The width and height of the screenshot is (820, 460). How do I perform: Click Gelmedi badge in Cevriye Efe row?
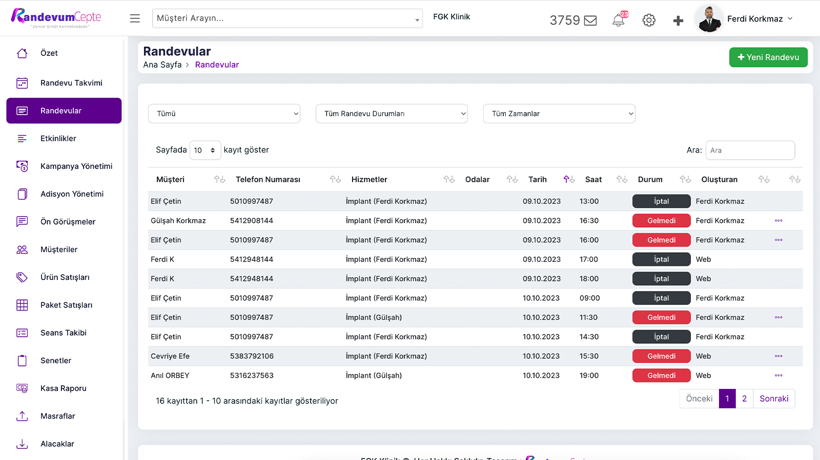point(662,356)
